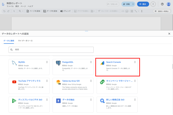Click the embed URL code icon
The width and height of the screenshot is (173, 115).
click(123, 11)
